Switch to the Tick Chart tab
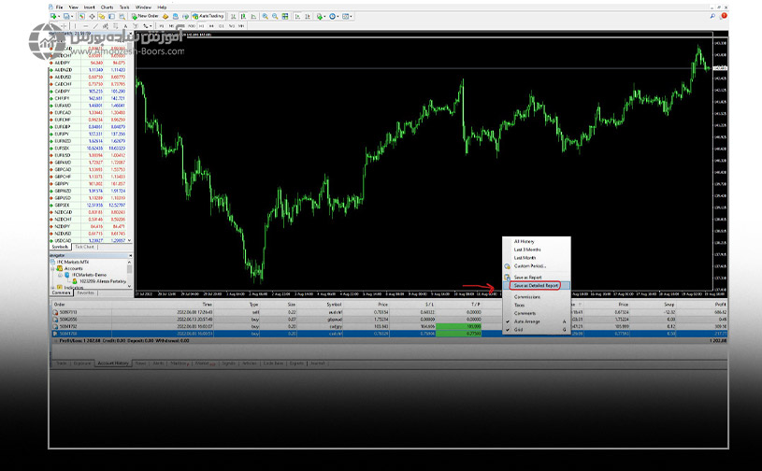This screenshot has width=762, height=471. (x=84, y=246)
